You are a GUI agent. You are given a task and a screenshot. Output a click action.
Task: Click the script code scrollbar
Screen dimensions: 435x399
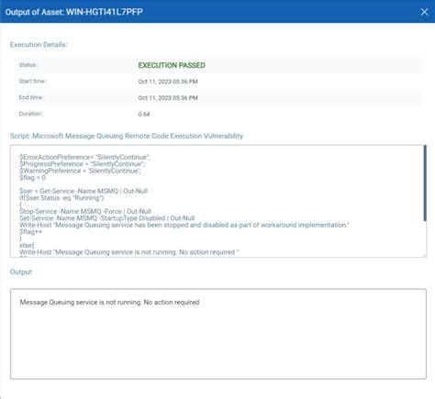coord(425,183)
